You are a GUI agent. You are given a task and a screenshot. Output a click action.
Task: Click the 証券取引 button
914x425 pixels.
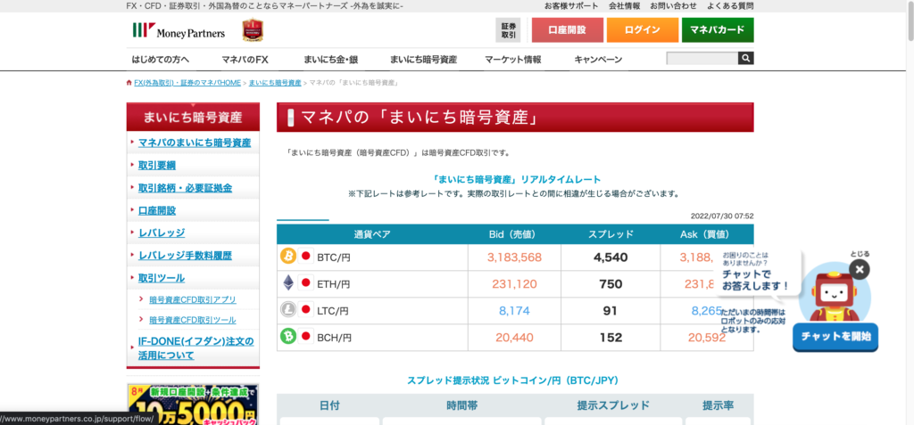tap(508, 30)
